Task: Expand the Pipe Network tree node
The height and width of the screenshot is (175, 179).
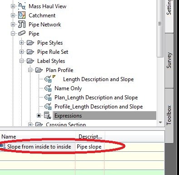Action: pos(13,25)
